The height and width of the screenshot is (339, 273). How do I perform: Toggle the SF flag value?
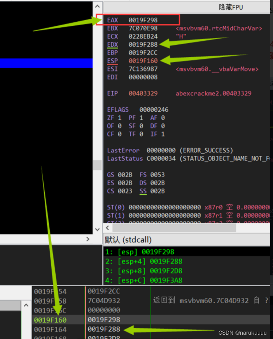(x=141, y=126)
